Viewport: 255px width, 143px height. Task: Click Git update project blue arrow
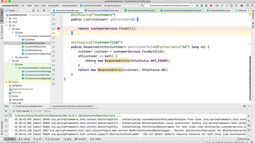coord(222,6)
